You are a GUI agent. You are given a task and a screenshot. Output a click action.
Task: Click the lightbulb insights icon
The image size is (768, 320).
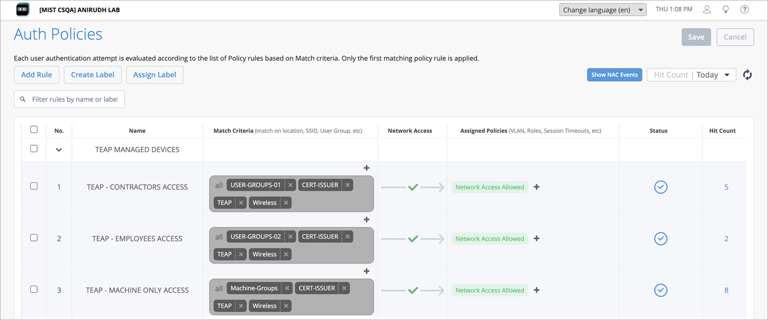point(726,9)
